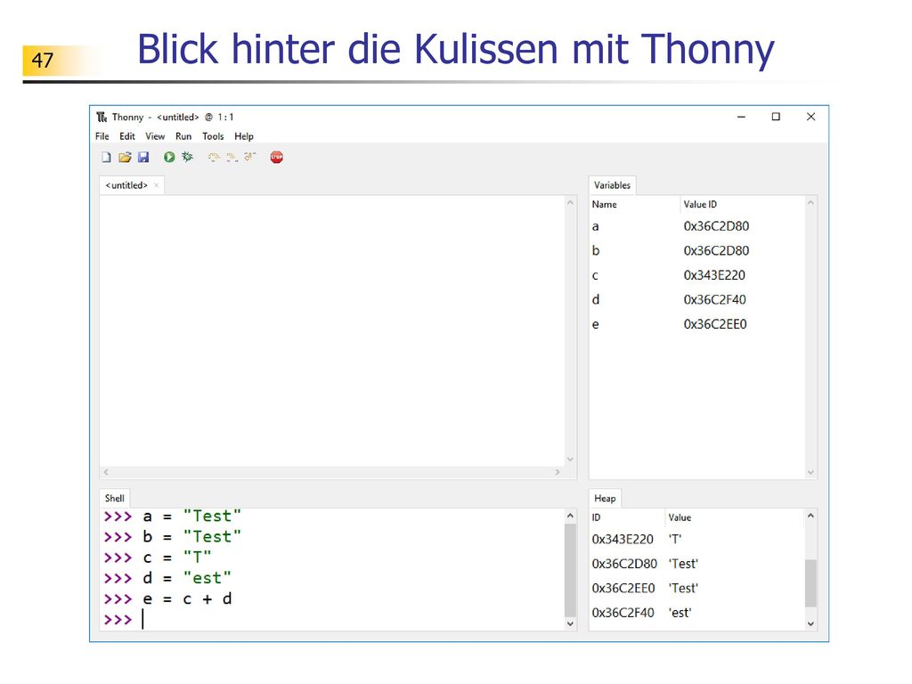Click value ID 0x343E220 in the Variables panel
912x684 pixels.
[x=714, y=275]
